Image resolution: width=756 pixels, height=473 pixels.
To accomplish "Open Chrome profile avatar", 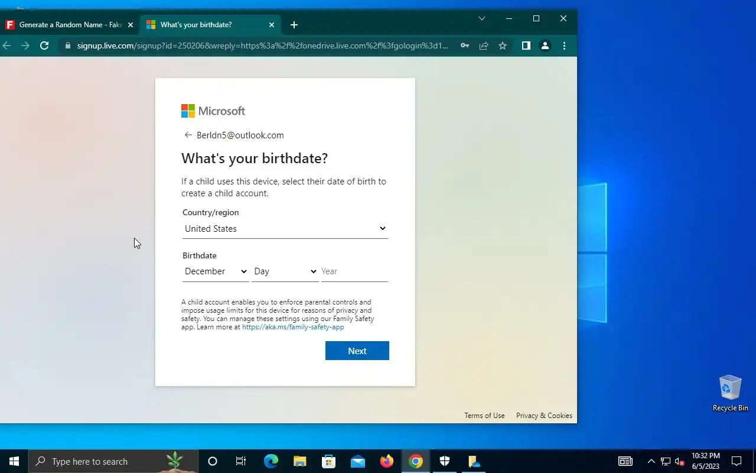I will (545, 46).
